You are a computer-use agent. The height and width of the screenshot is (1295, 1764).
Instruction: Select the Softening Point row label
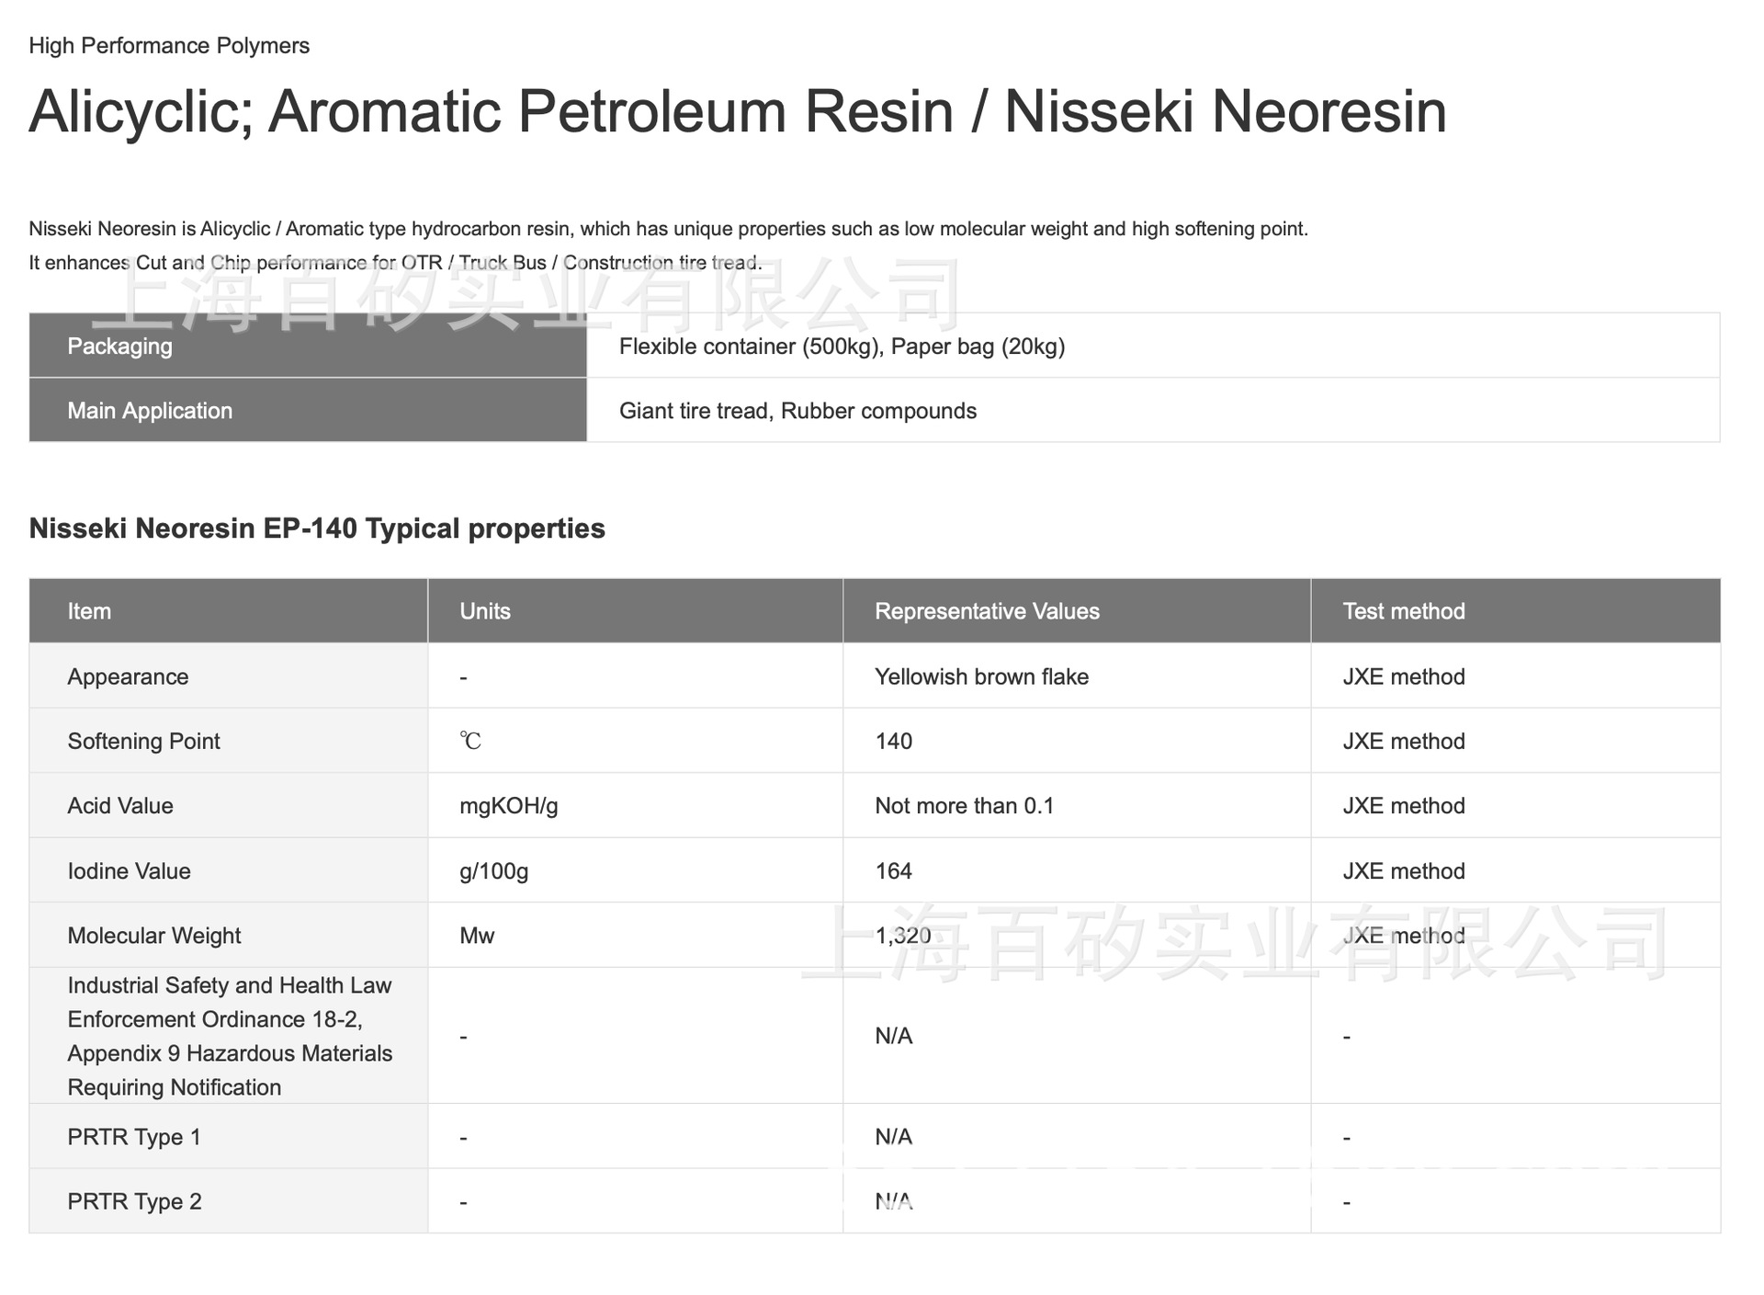click(x=143, y=741)
